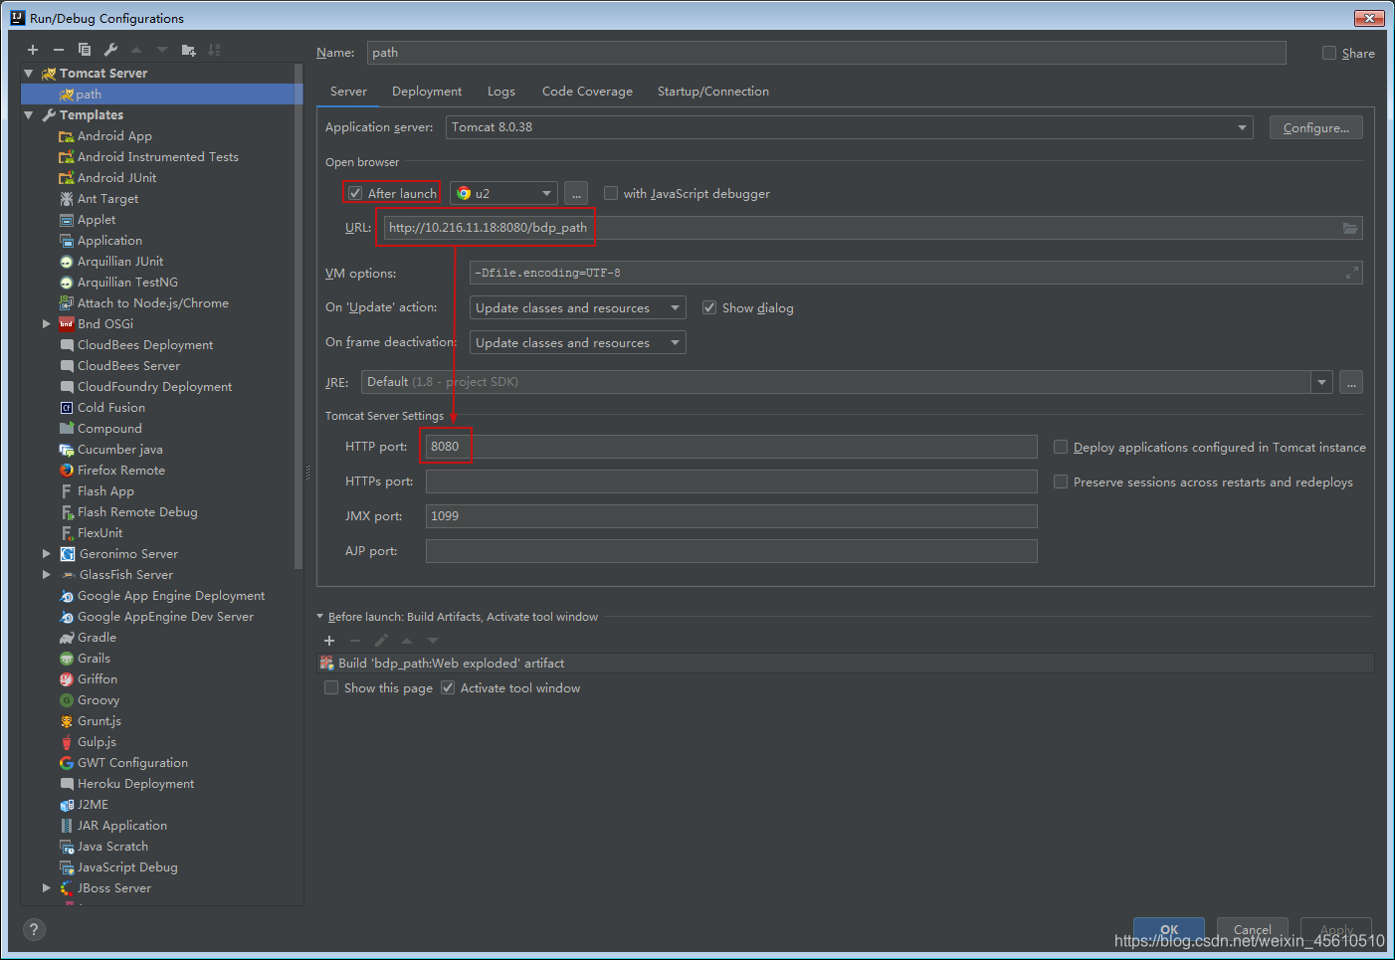Click Cancel button

[x=1253, y=929]
